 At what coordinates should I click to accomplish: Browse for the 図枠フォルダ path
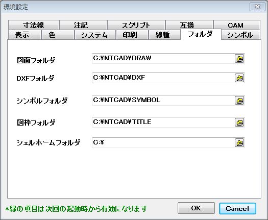239,122
